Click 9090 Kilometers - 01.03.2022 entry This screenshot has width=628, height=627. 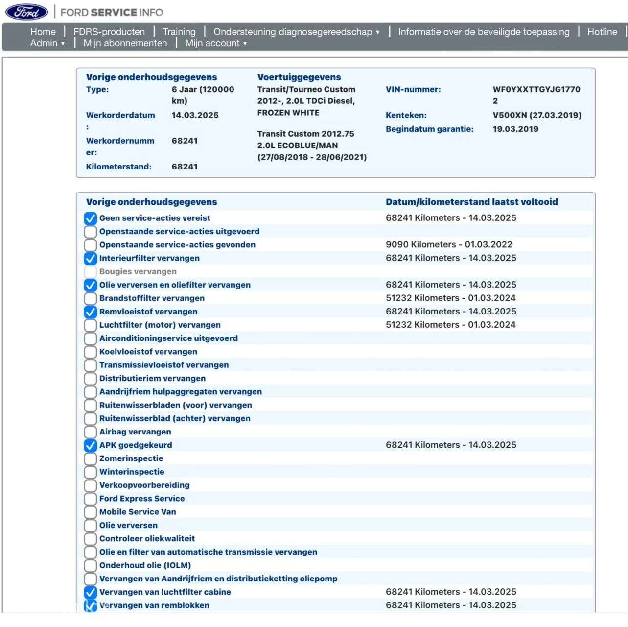(x=449, y=244)
